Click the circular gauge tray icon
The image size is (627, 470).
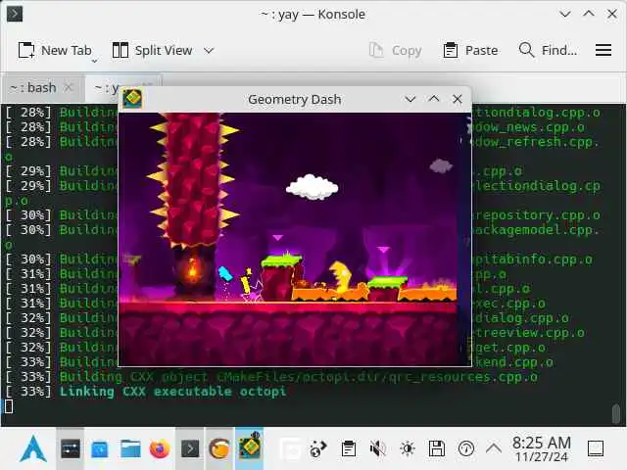(x=466, y=448)
